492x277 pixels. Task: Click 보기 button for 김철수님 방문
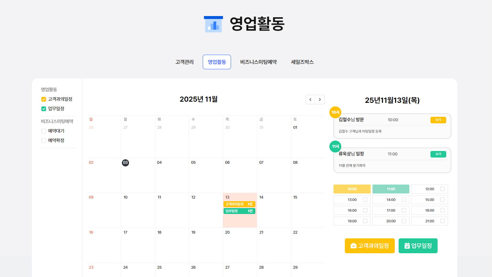(x=438, y=120)
